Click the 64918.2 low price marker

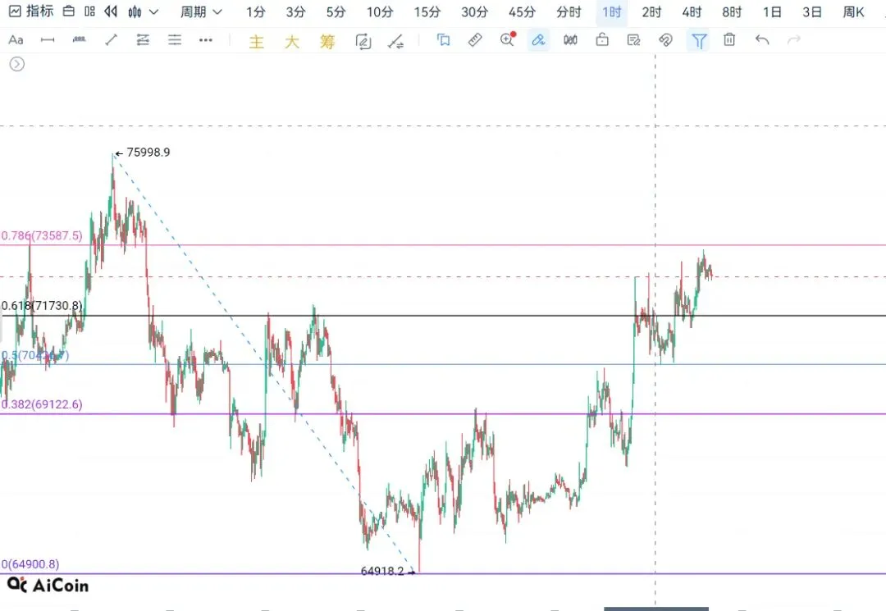point(387,571)
